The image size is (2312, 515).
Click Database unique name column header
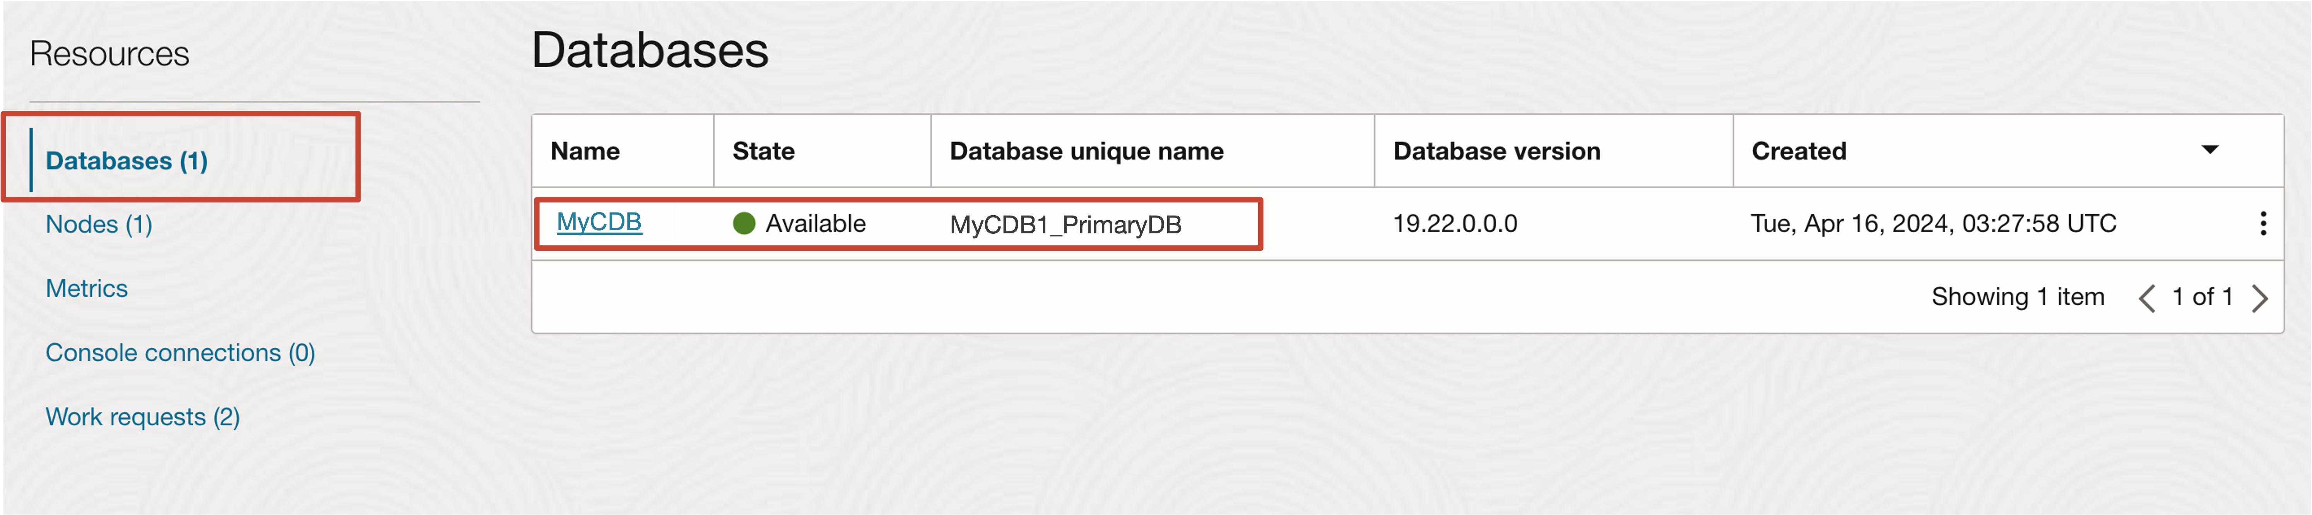(x=1086, y=150)
